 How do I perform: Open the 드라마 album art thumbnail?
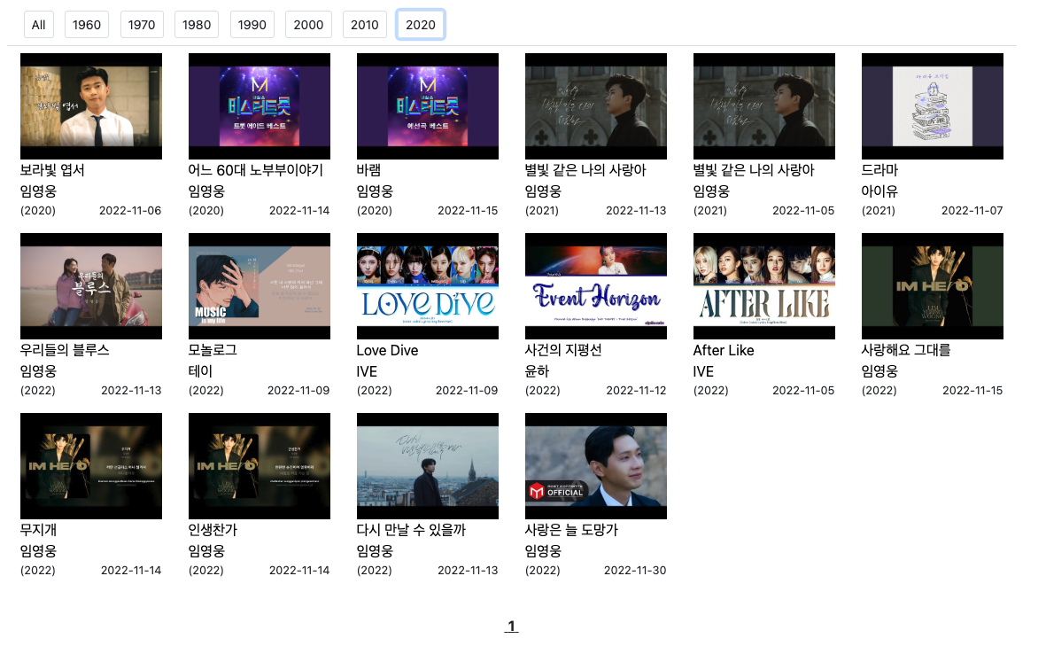932,106
